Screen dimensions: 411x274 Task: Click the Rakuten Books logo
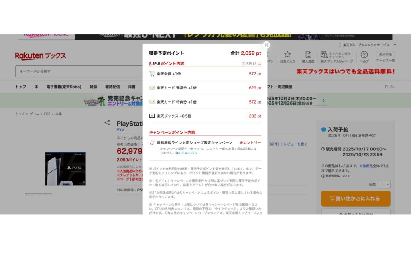[41, 56]
